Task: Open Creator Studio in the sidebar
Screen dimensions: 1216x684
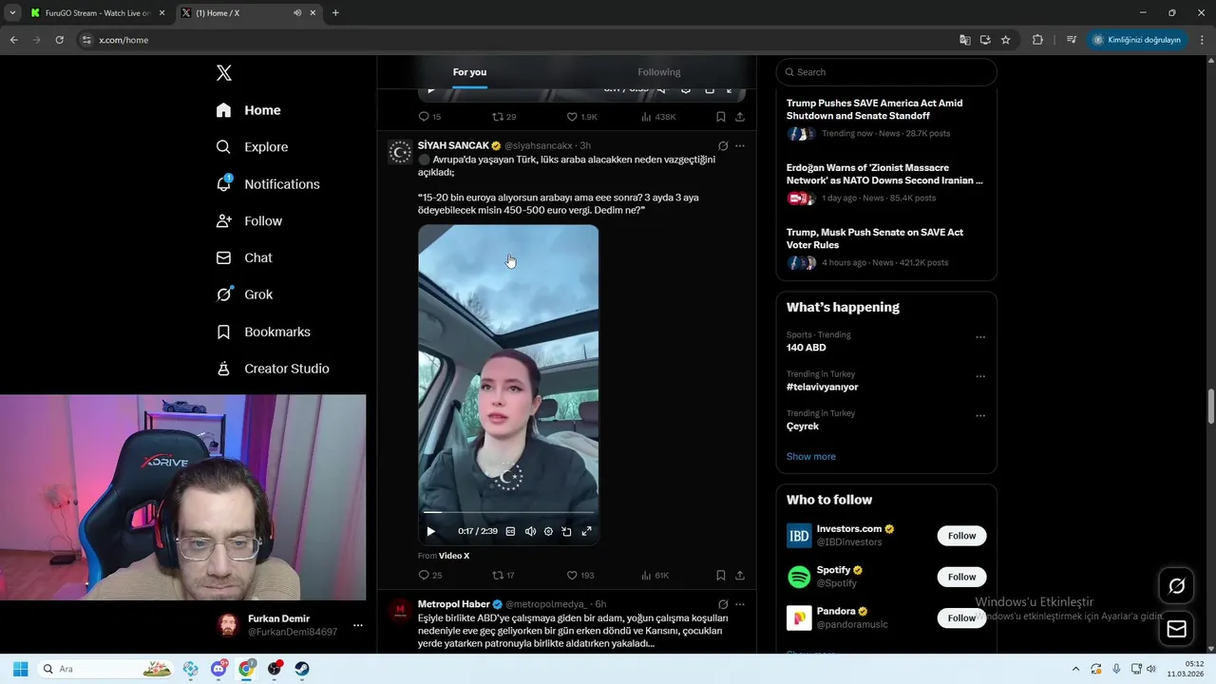Action: tap(273, 369)
